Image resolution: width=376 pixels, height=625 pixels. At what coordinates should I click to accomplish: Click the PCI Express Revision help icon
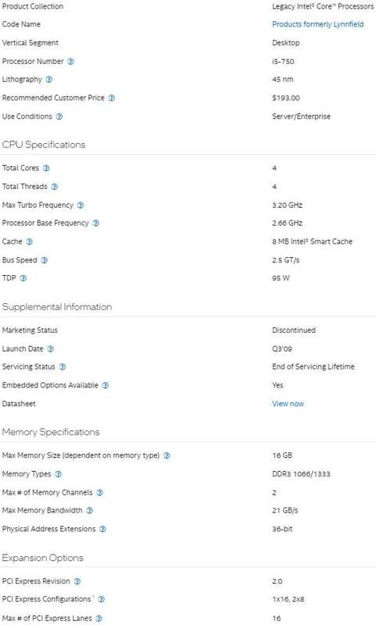coord(77,581)
